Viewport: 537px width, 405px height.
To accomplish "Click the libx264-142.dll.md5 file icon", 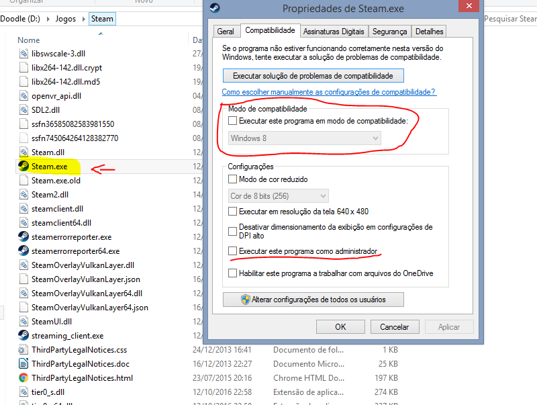I will point(23,81).
